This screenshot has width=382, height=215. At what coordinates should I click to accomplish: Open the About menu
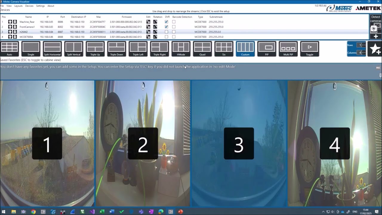pyautogui.click(x=51, y=6)
